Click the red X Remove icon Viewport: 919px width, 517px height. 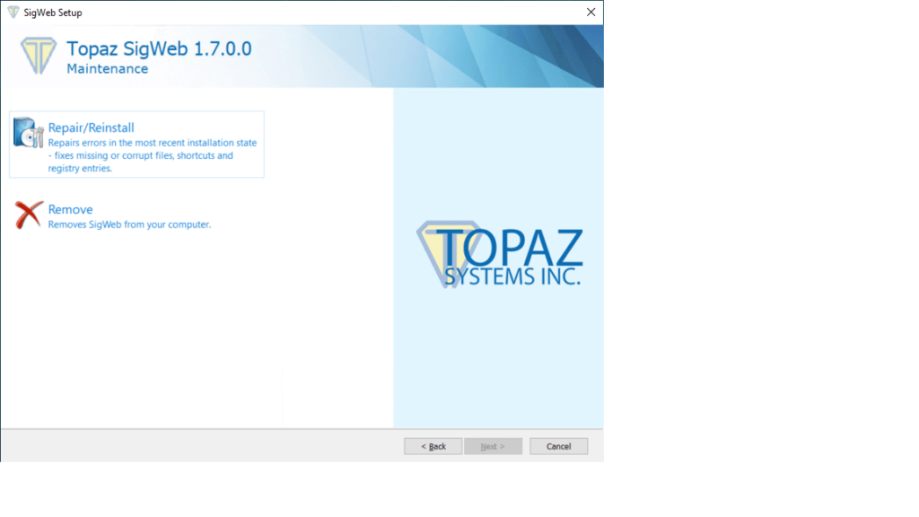coord(29,215)
